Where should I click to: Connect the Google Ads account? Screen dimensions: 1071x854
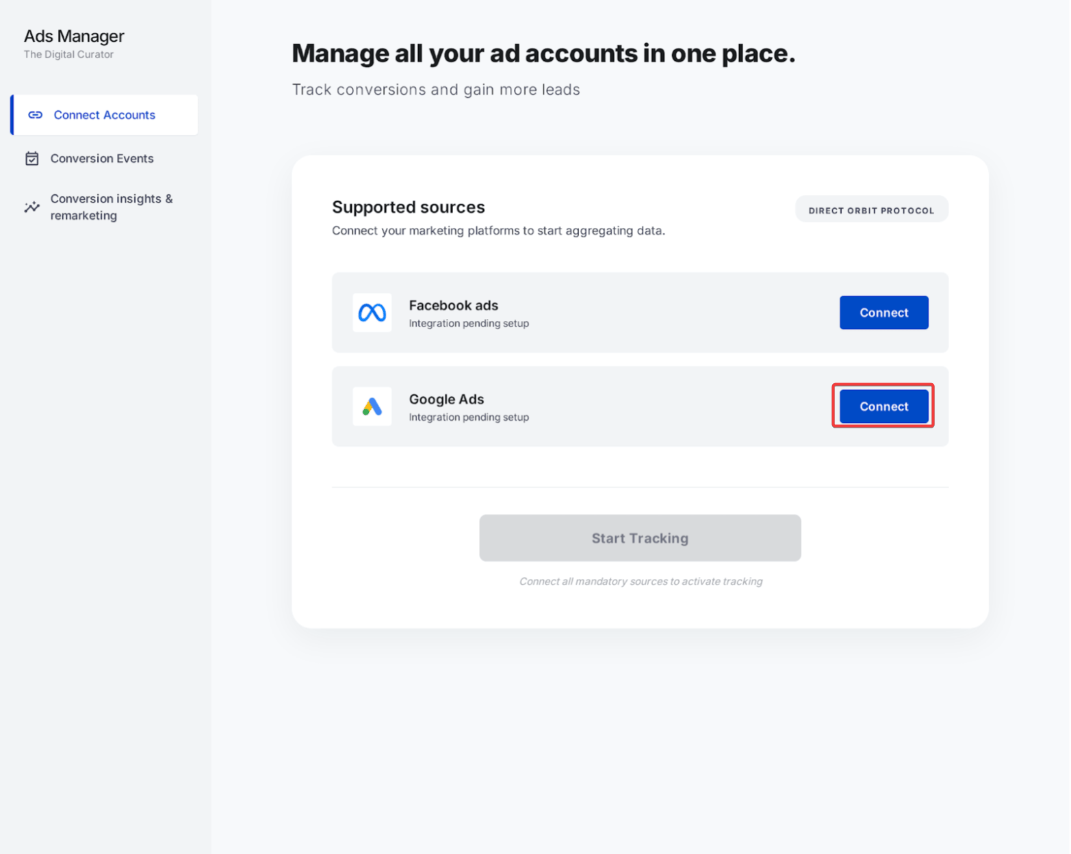883,406
